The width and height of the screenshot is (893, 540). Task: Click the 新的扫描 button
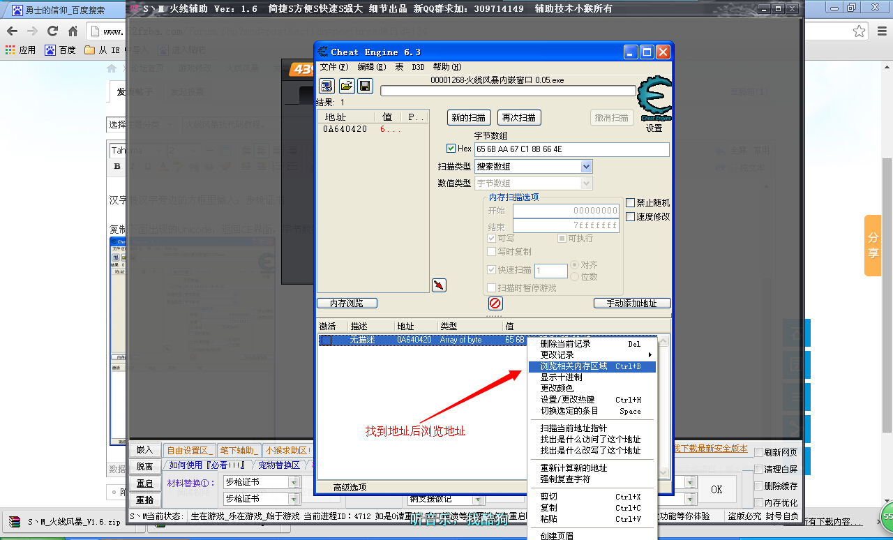(x=469, y=118)
